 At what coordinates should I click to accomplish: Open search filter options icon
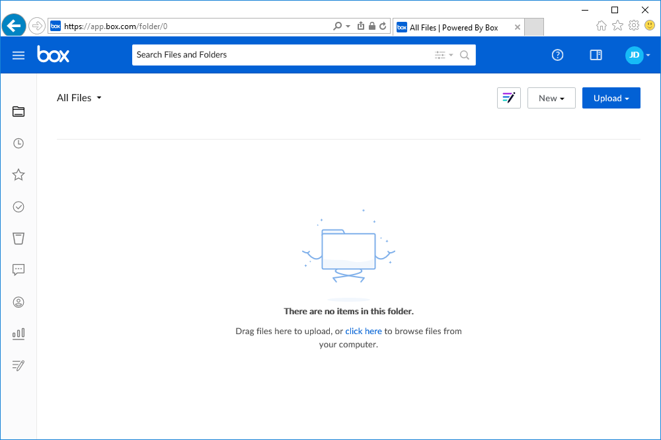444,55
